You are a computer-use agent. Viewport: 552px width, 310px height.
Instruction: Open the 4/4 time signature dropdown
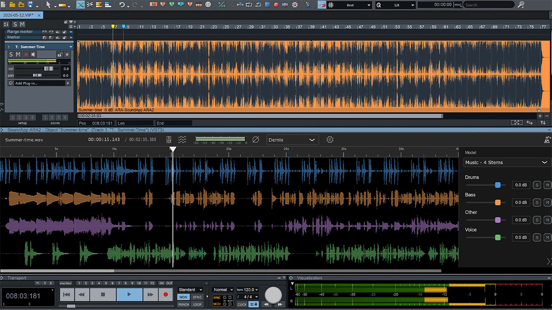coord(248,297)
